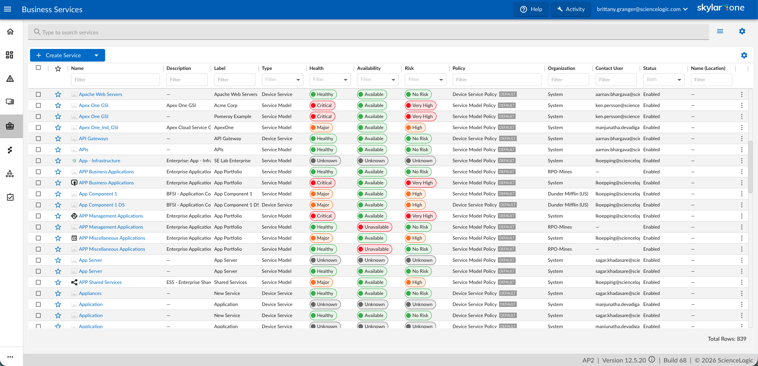
Task: Open the Risk filter dropdown
Action: click(425, 80)
